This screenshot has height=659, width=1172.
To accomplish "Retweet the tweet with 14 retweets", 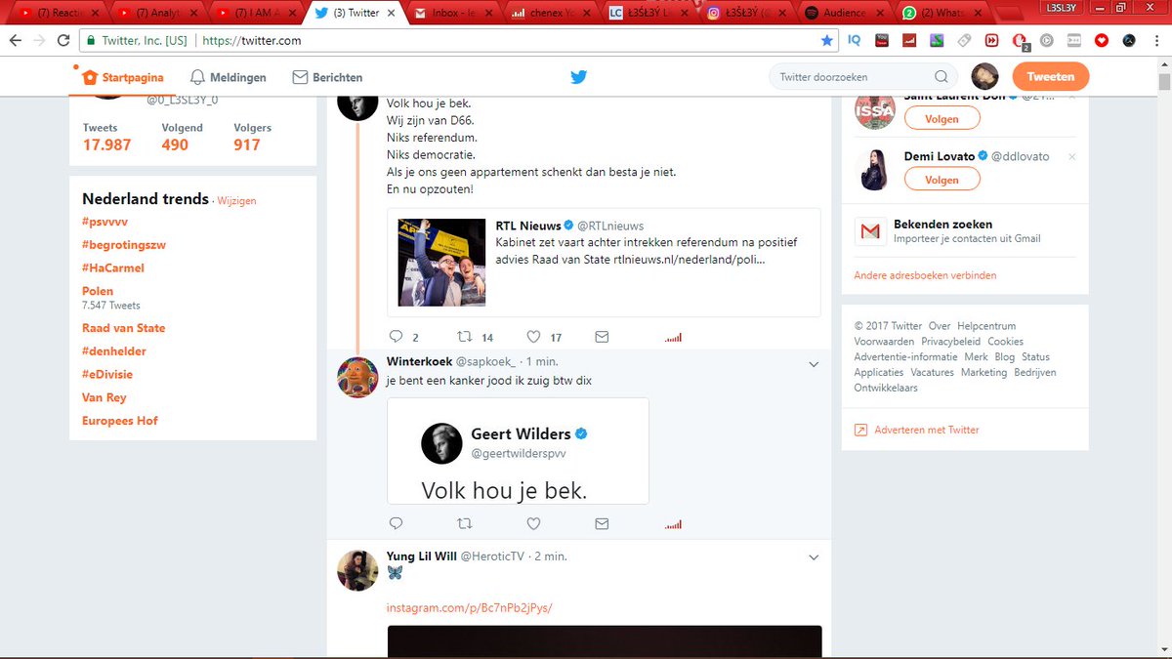I will [463, 337].
